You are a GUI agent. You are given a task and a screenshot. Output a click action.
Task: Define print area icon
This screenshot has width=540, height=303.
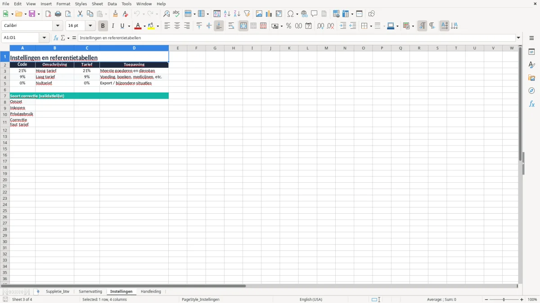(x=336, y=14)
